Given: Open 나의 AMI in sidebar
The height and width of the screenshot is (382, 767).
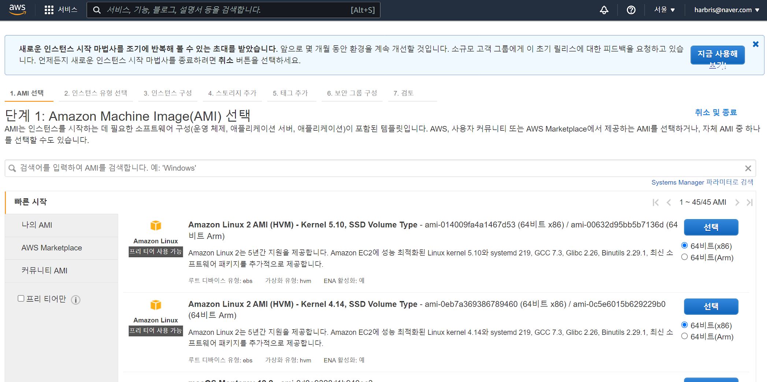Looking at the screenshot, I should coord(62,225).
